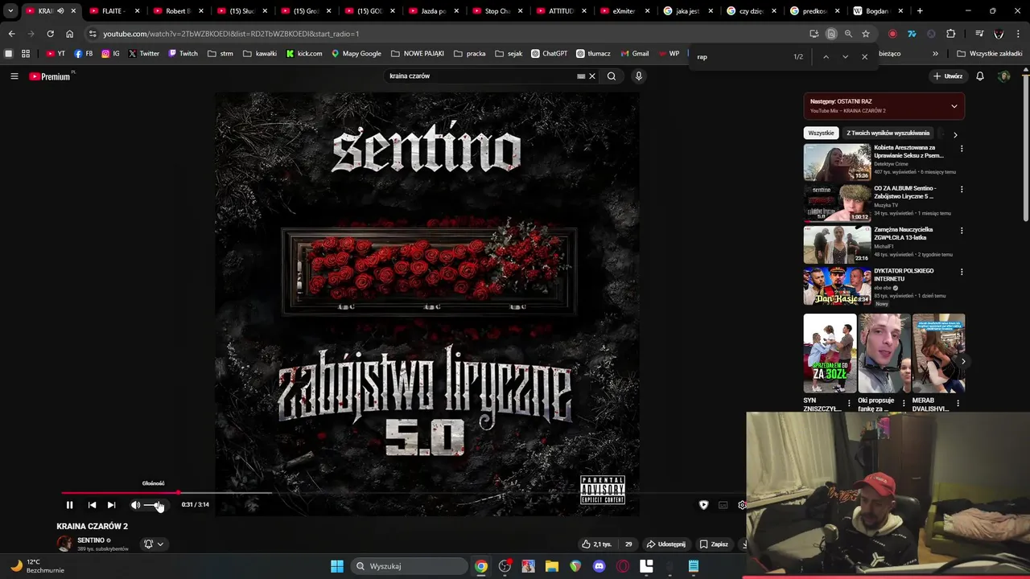Open DYKTATOR POLSKIEGO INTERNETU video

(837, 285)
